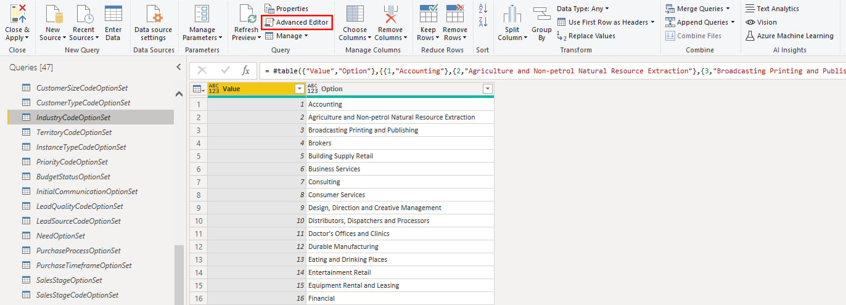The width and height of the screenshot is (846, 305).
Task: Open Azure Machine Learning
Action: 789,36
